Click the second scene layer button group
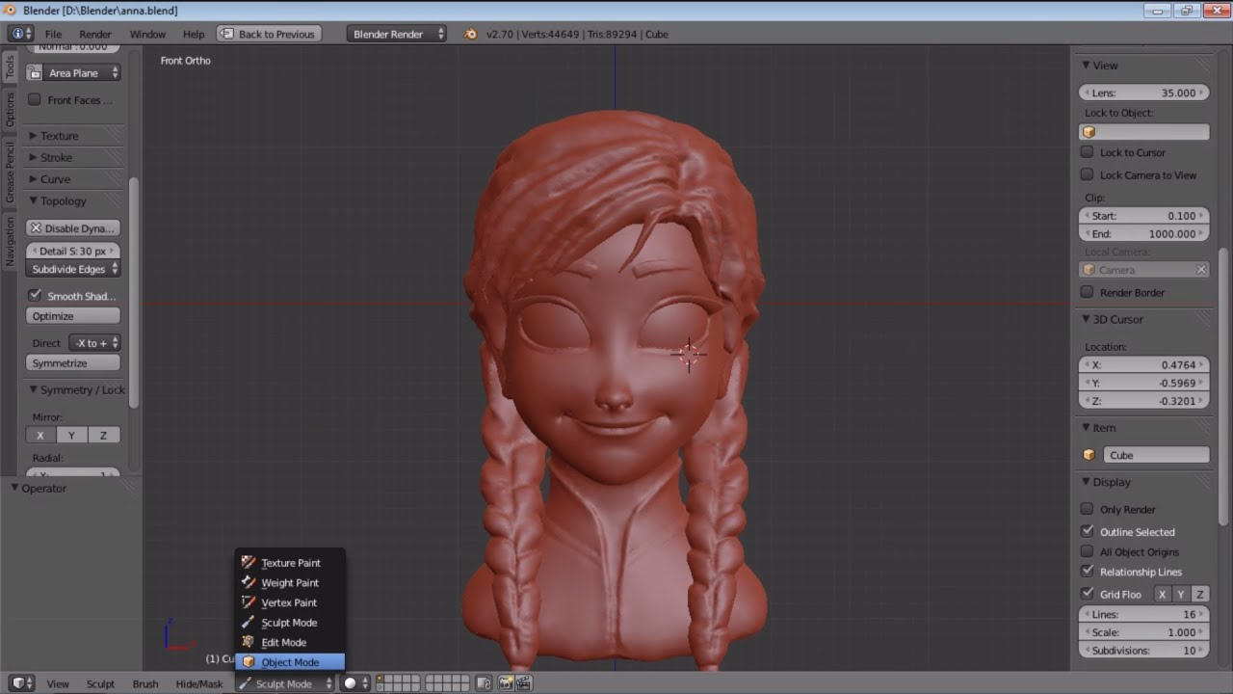 [x=447, y=683]
